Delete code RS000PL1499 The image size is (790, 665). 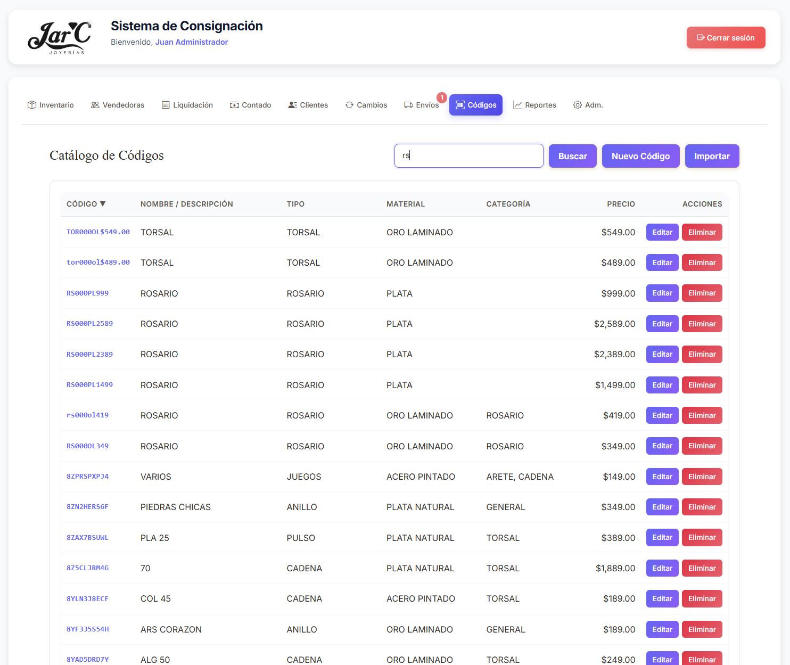click(x=702, y=385)
